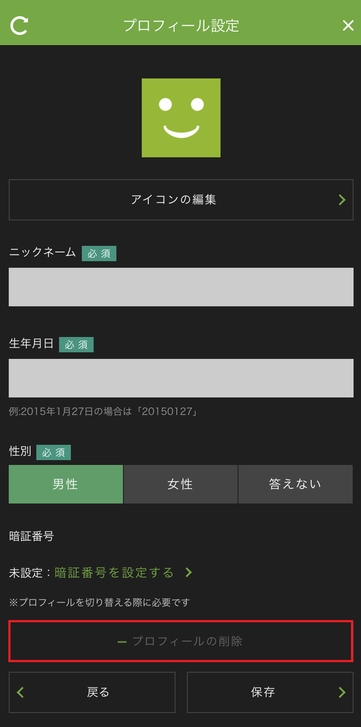This screenshot has width=361, height=727.
Task: Tap right chevron on 保存 button
Action: [x=342, y=692]
